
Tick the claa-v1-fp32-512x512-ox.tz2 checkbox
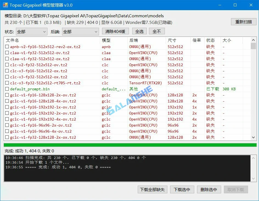point(7,59)
